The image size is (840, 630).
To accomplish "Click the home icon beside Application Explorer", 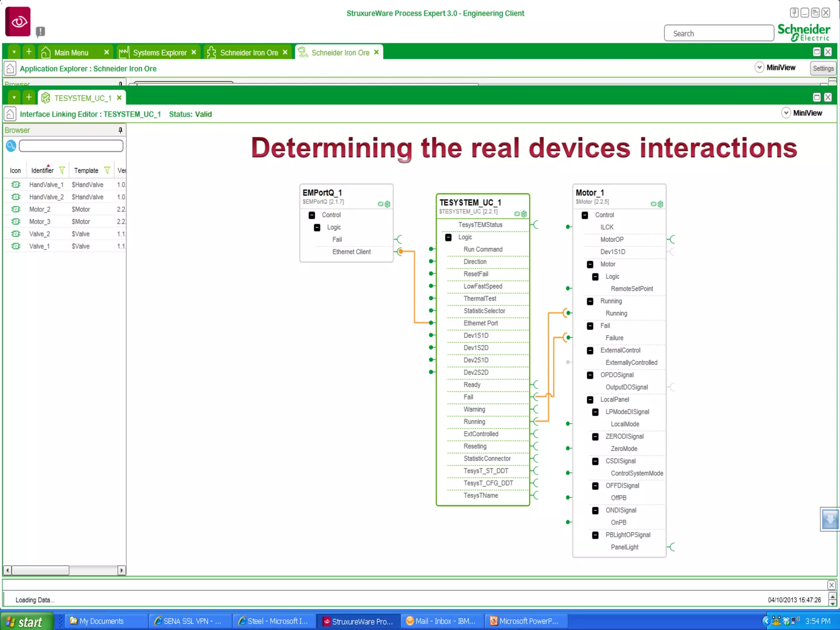I will point(10,68).
